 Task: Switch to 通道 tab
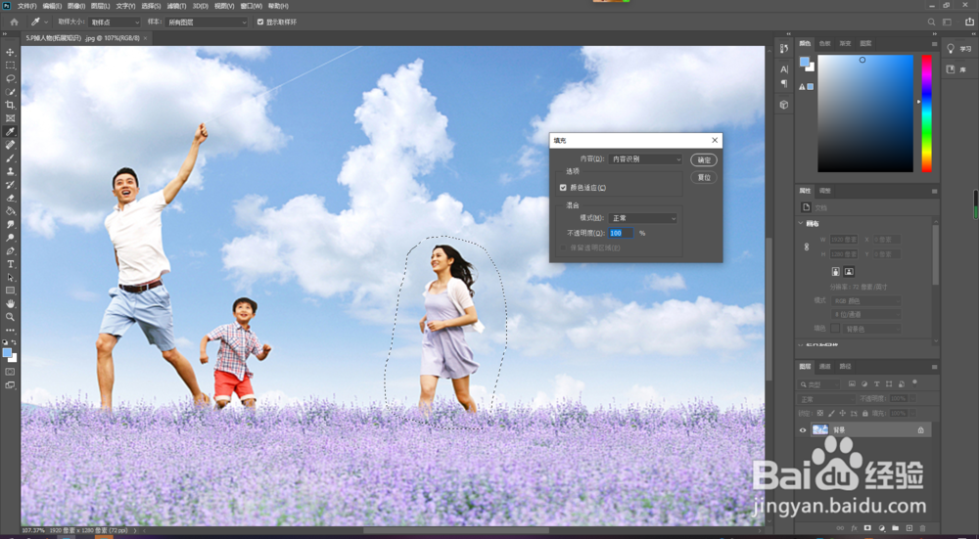point(824,366)
